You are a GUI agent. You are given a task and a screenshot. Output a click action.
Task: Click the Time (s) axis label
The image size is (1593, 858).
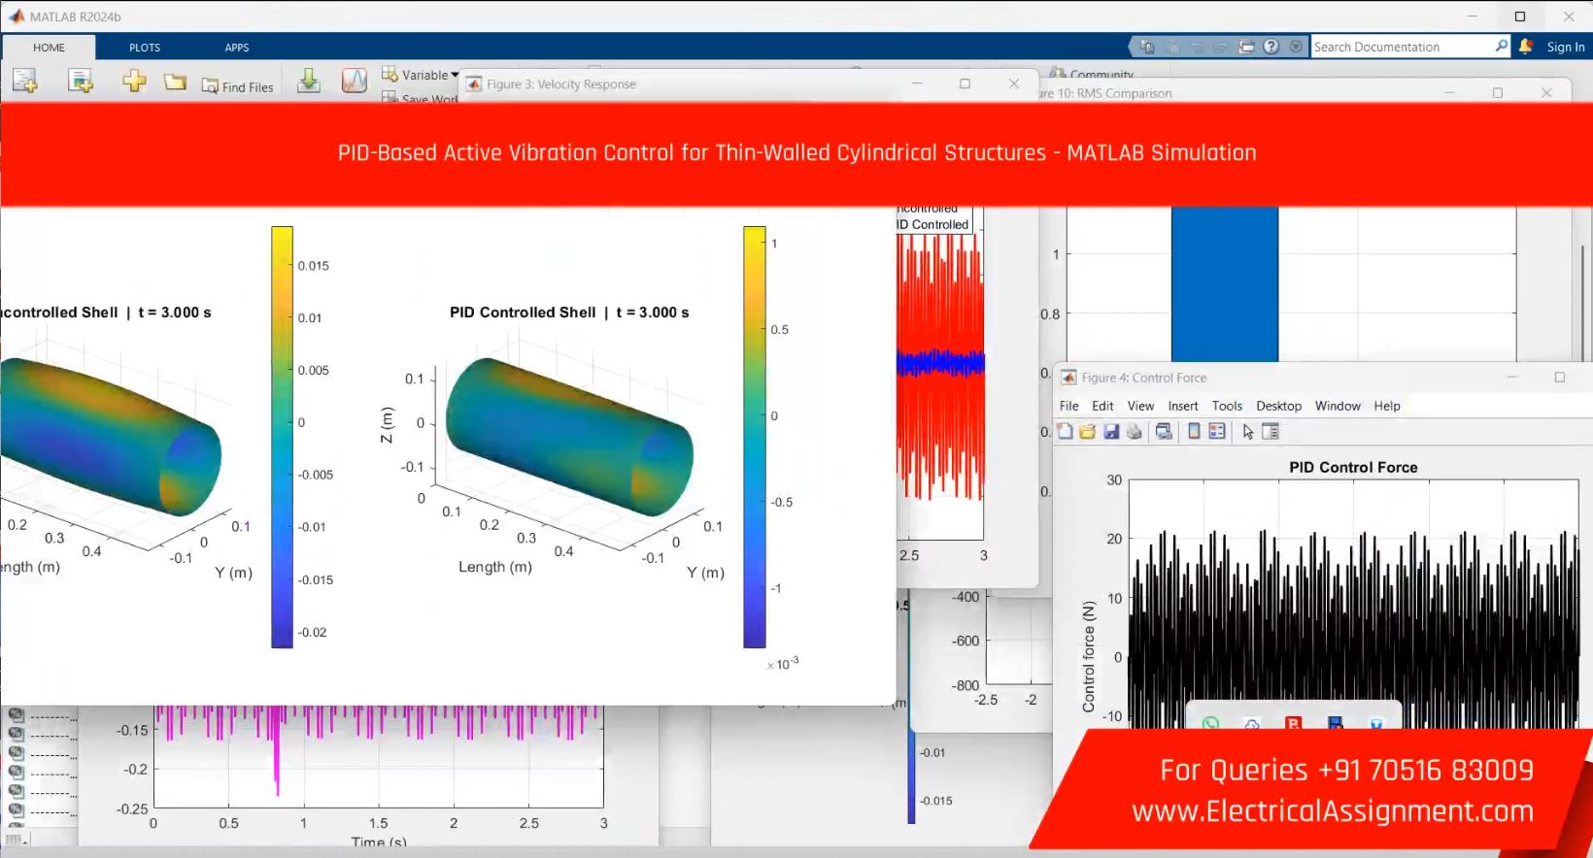tap(379, 842)
